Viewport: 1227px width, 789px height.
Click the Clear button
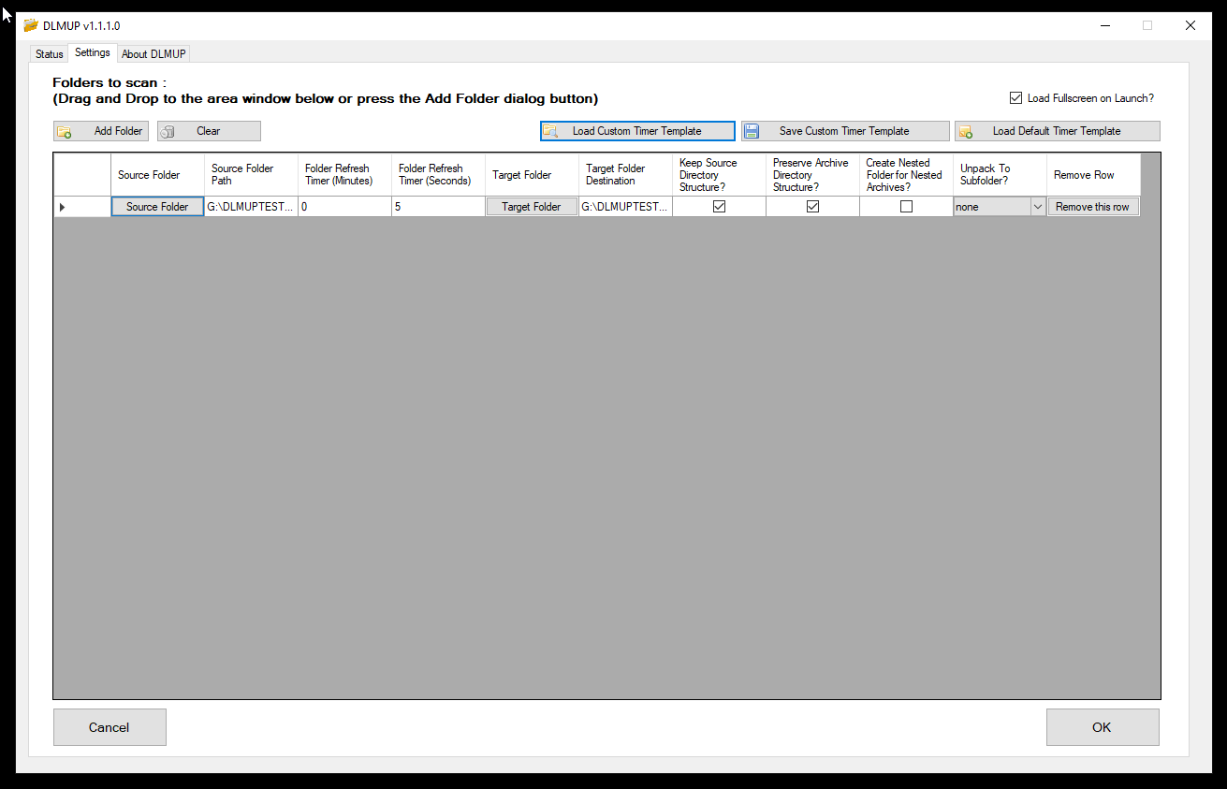click(x=209, y=131)
